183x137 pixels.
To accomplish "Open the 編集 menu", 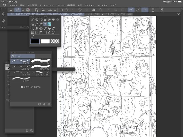I will [22, 5].
